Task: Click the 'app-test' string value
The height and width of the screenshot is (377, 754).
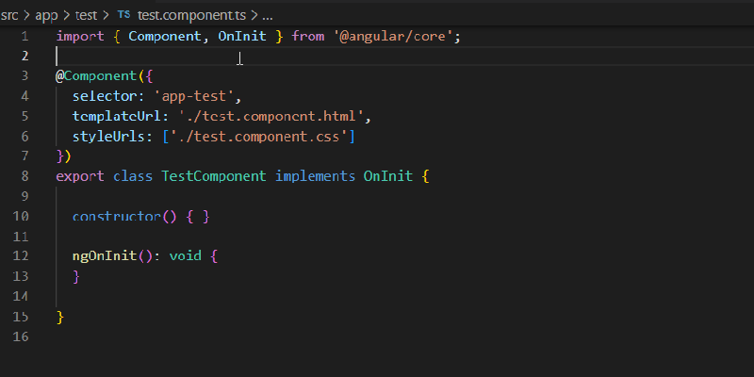Action: [x=193, y=96]
